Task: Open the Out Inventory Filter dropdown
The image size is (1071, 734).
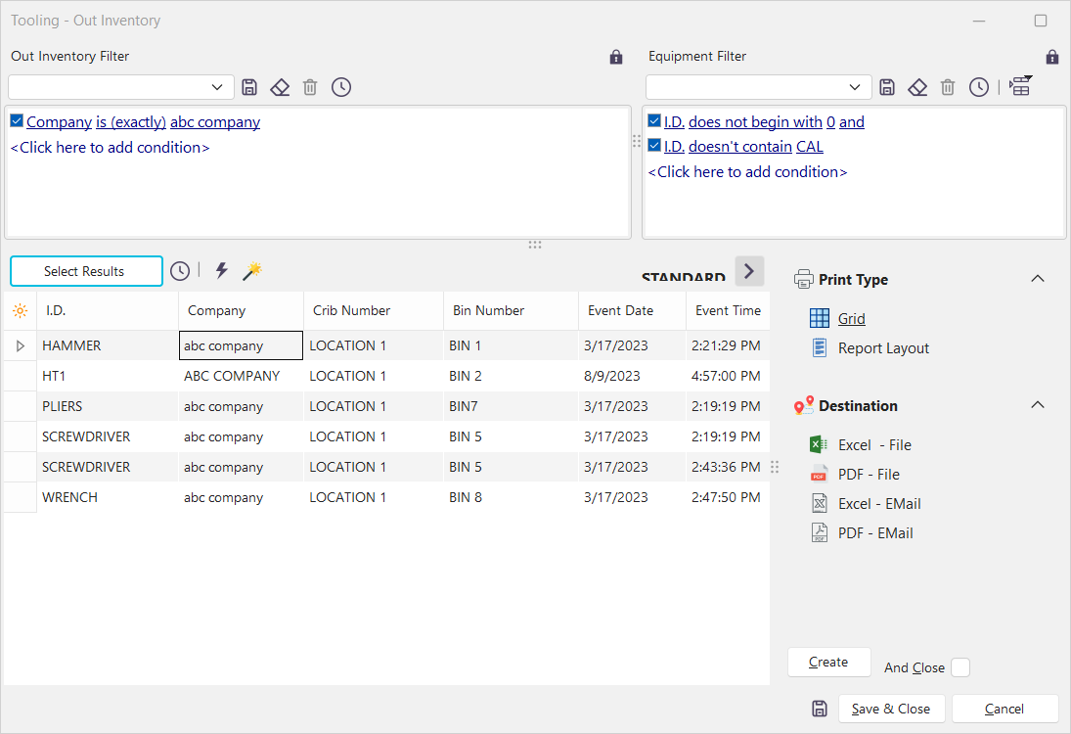Action: (x=217, y=87)
